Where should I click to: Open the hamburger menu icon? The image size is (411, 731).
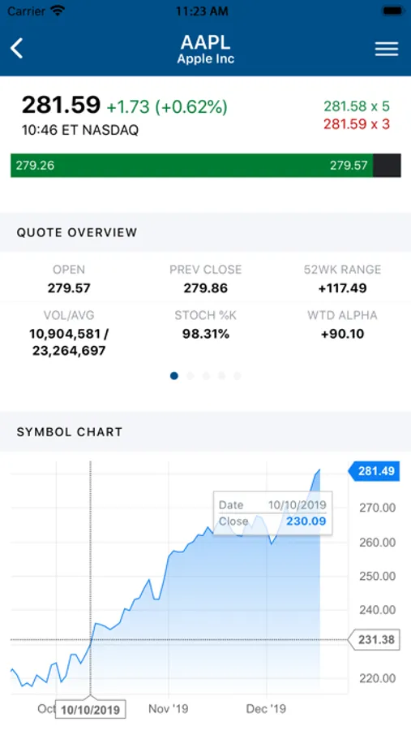[387, 49]
